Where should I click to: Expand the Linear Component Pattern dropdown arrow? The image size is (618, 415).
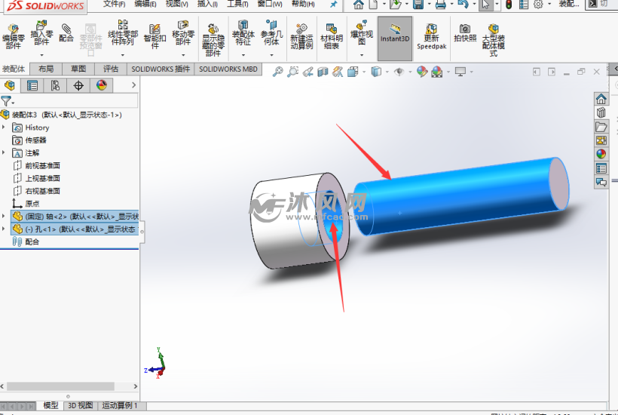123,55
